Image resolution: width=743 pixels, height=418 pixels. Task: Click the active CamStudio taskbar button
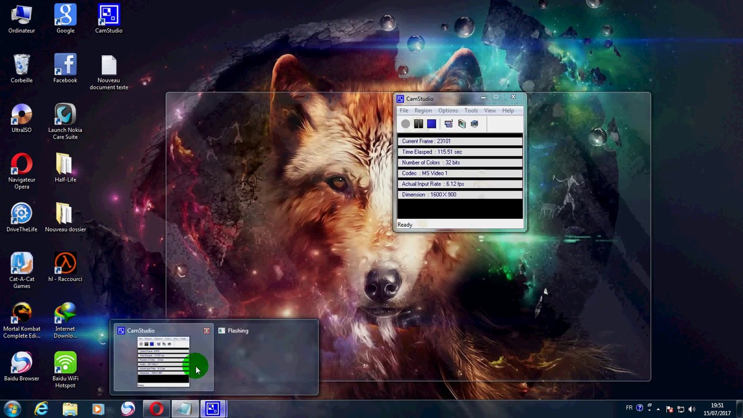pos(213,409)
